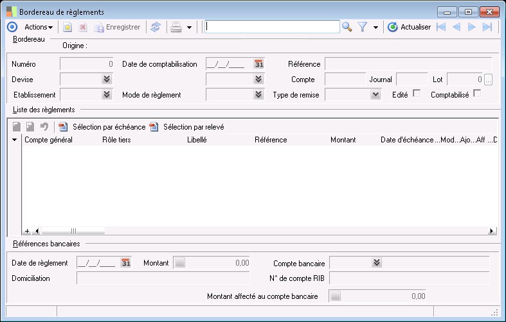Go to the first record arrow
506x322 pixels.
[441, 27]
